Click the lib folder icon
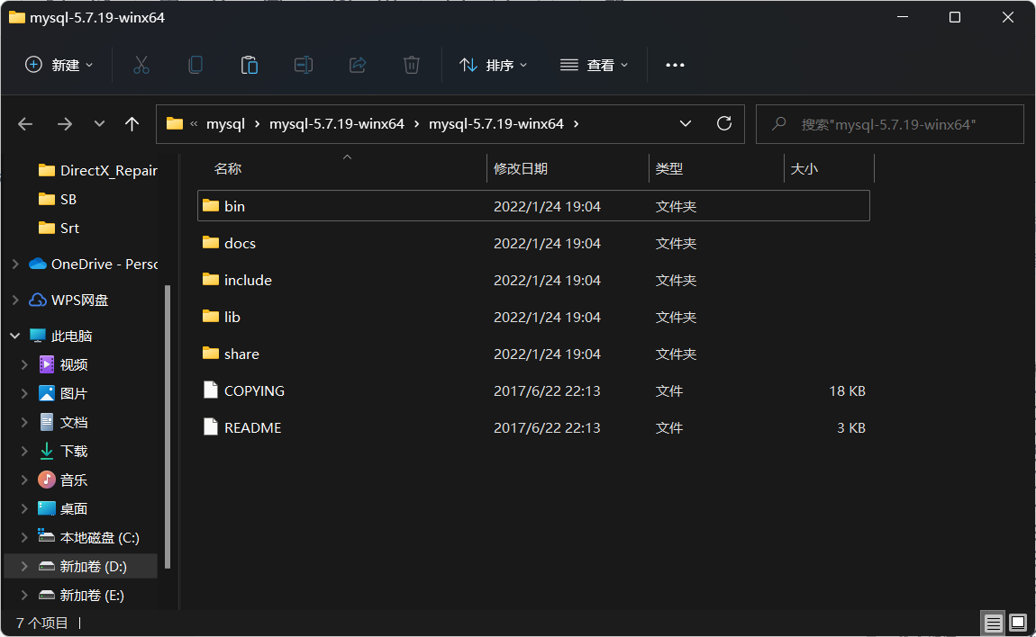This screenshot has height=637, width=1036. point(211,316)
